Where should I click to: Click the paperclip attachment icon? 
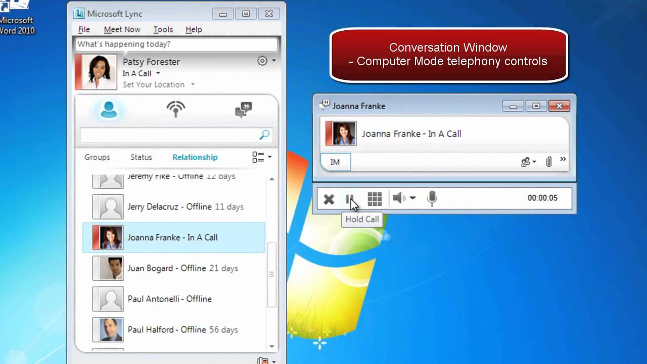tap(548, 162)
